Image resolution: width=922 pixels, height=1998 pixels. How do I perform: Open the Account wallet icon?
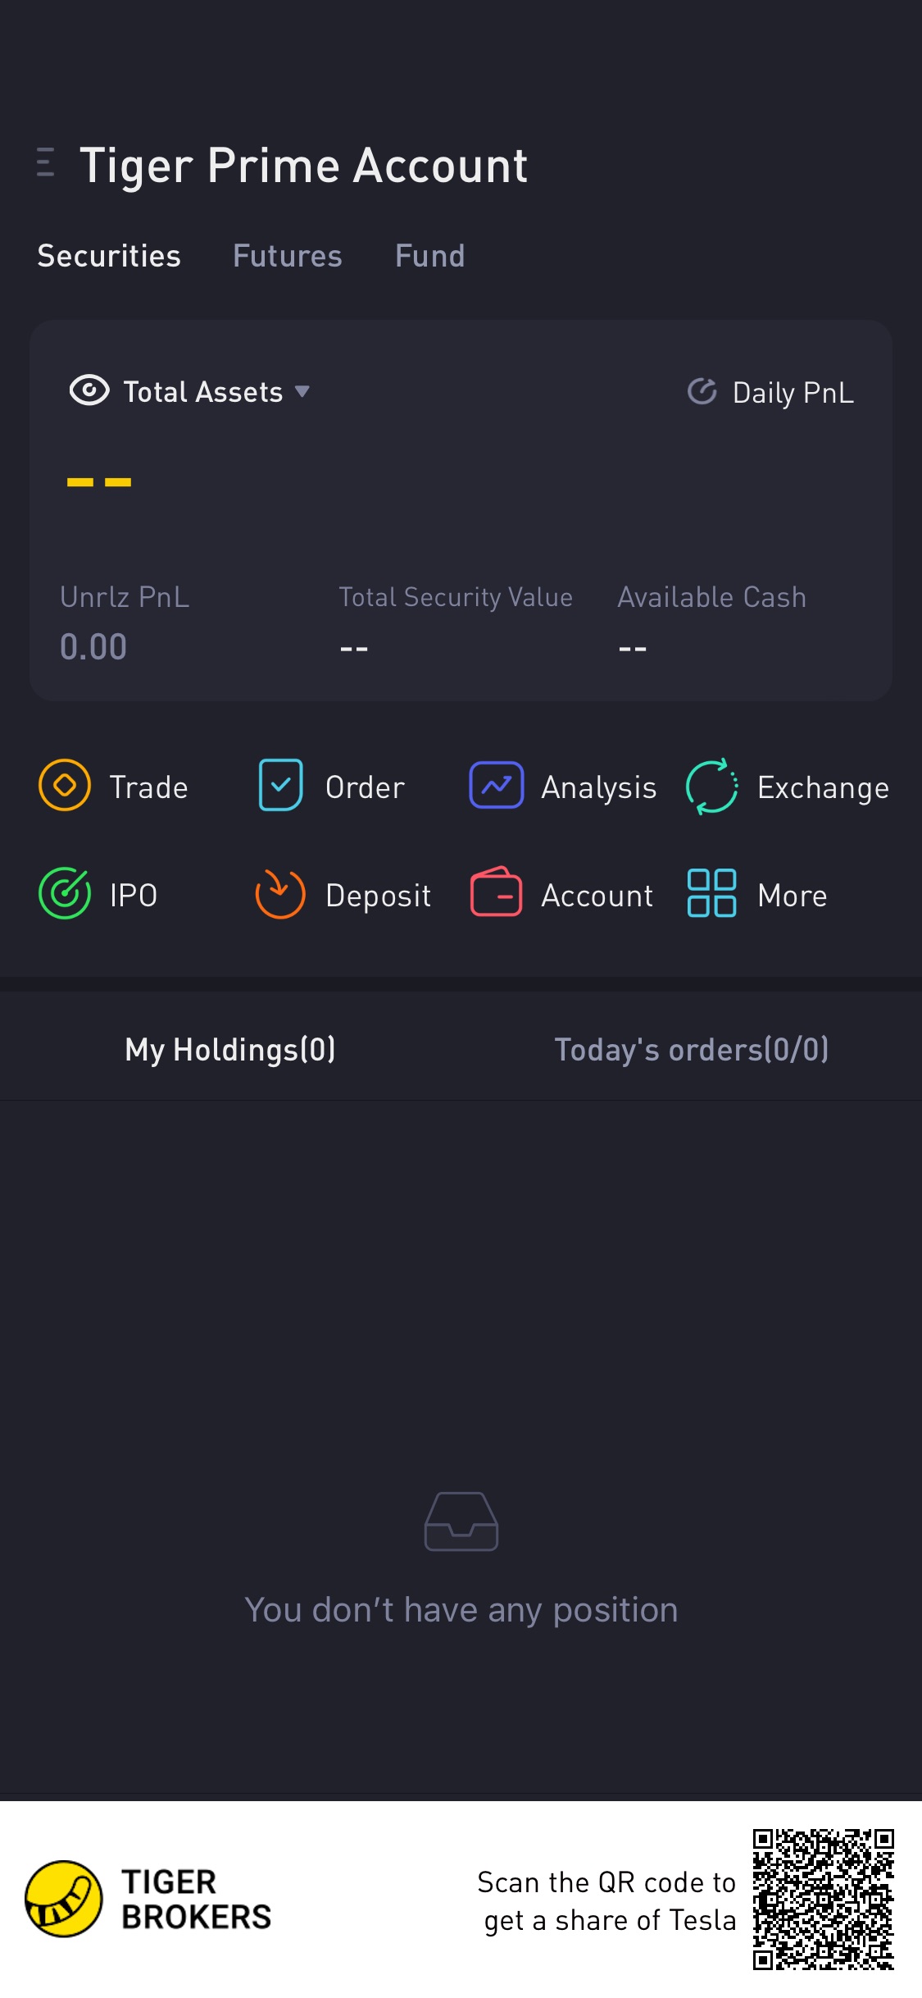tap(496, 892)
